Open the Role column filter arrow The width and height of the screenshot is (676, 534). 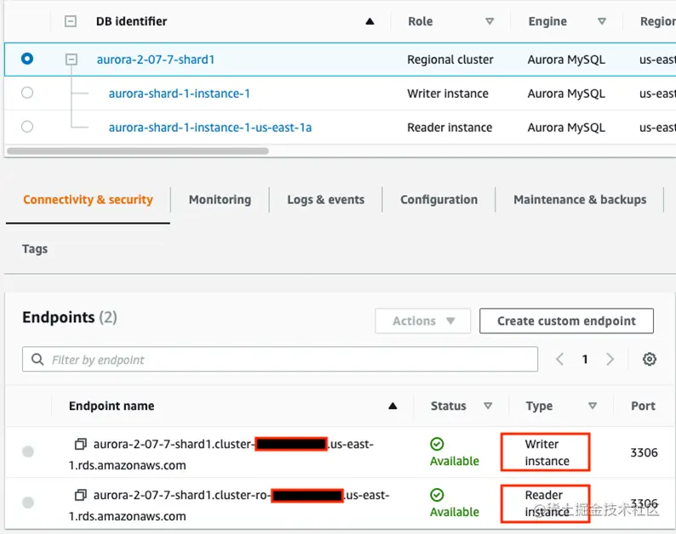[x=490, y=21]
